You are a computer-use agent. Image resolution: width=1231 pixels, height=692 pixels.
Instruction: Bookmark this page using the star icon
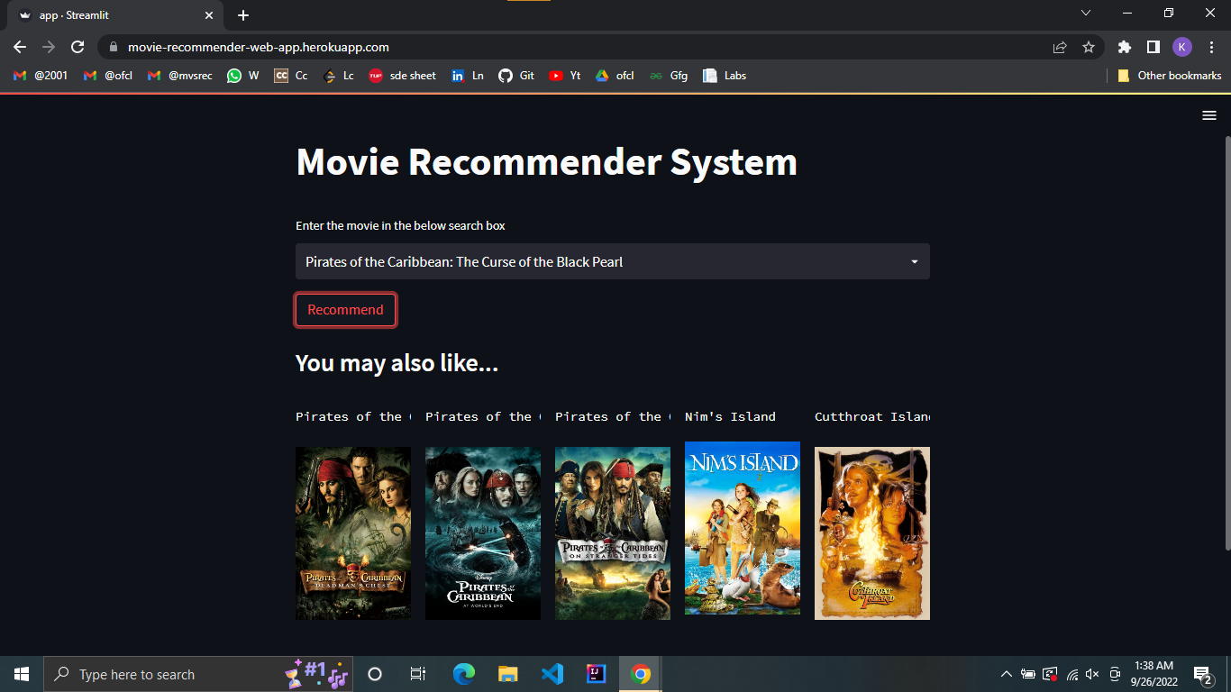click(1090, 47)
